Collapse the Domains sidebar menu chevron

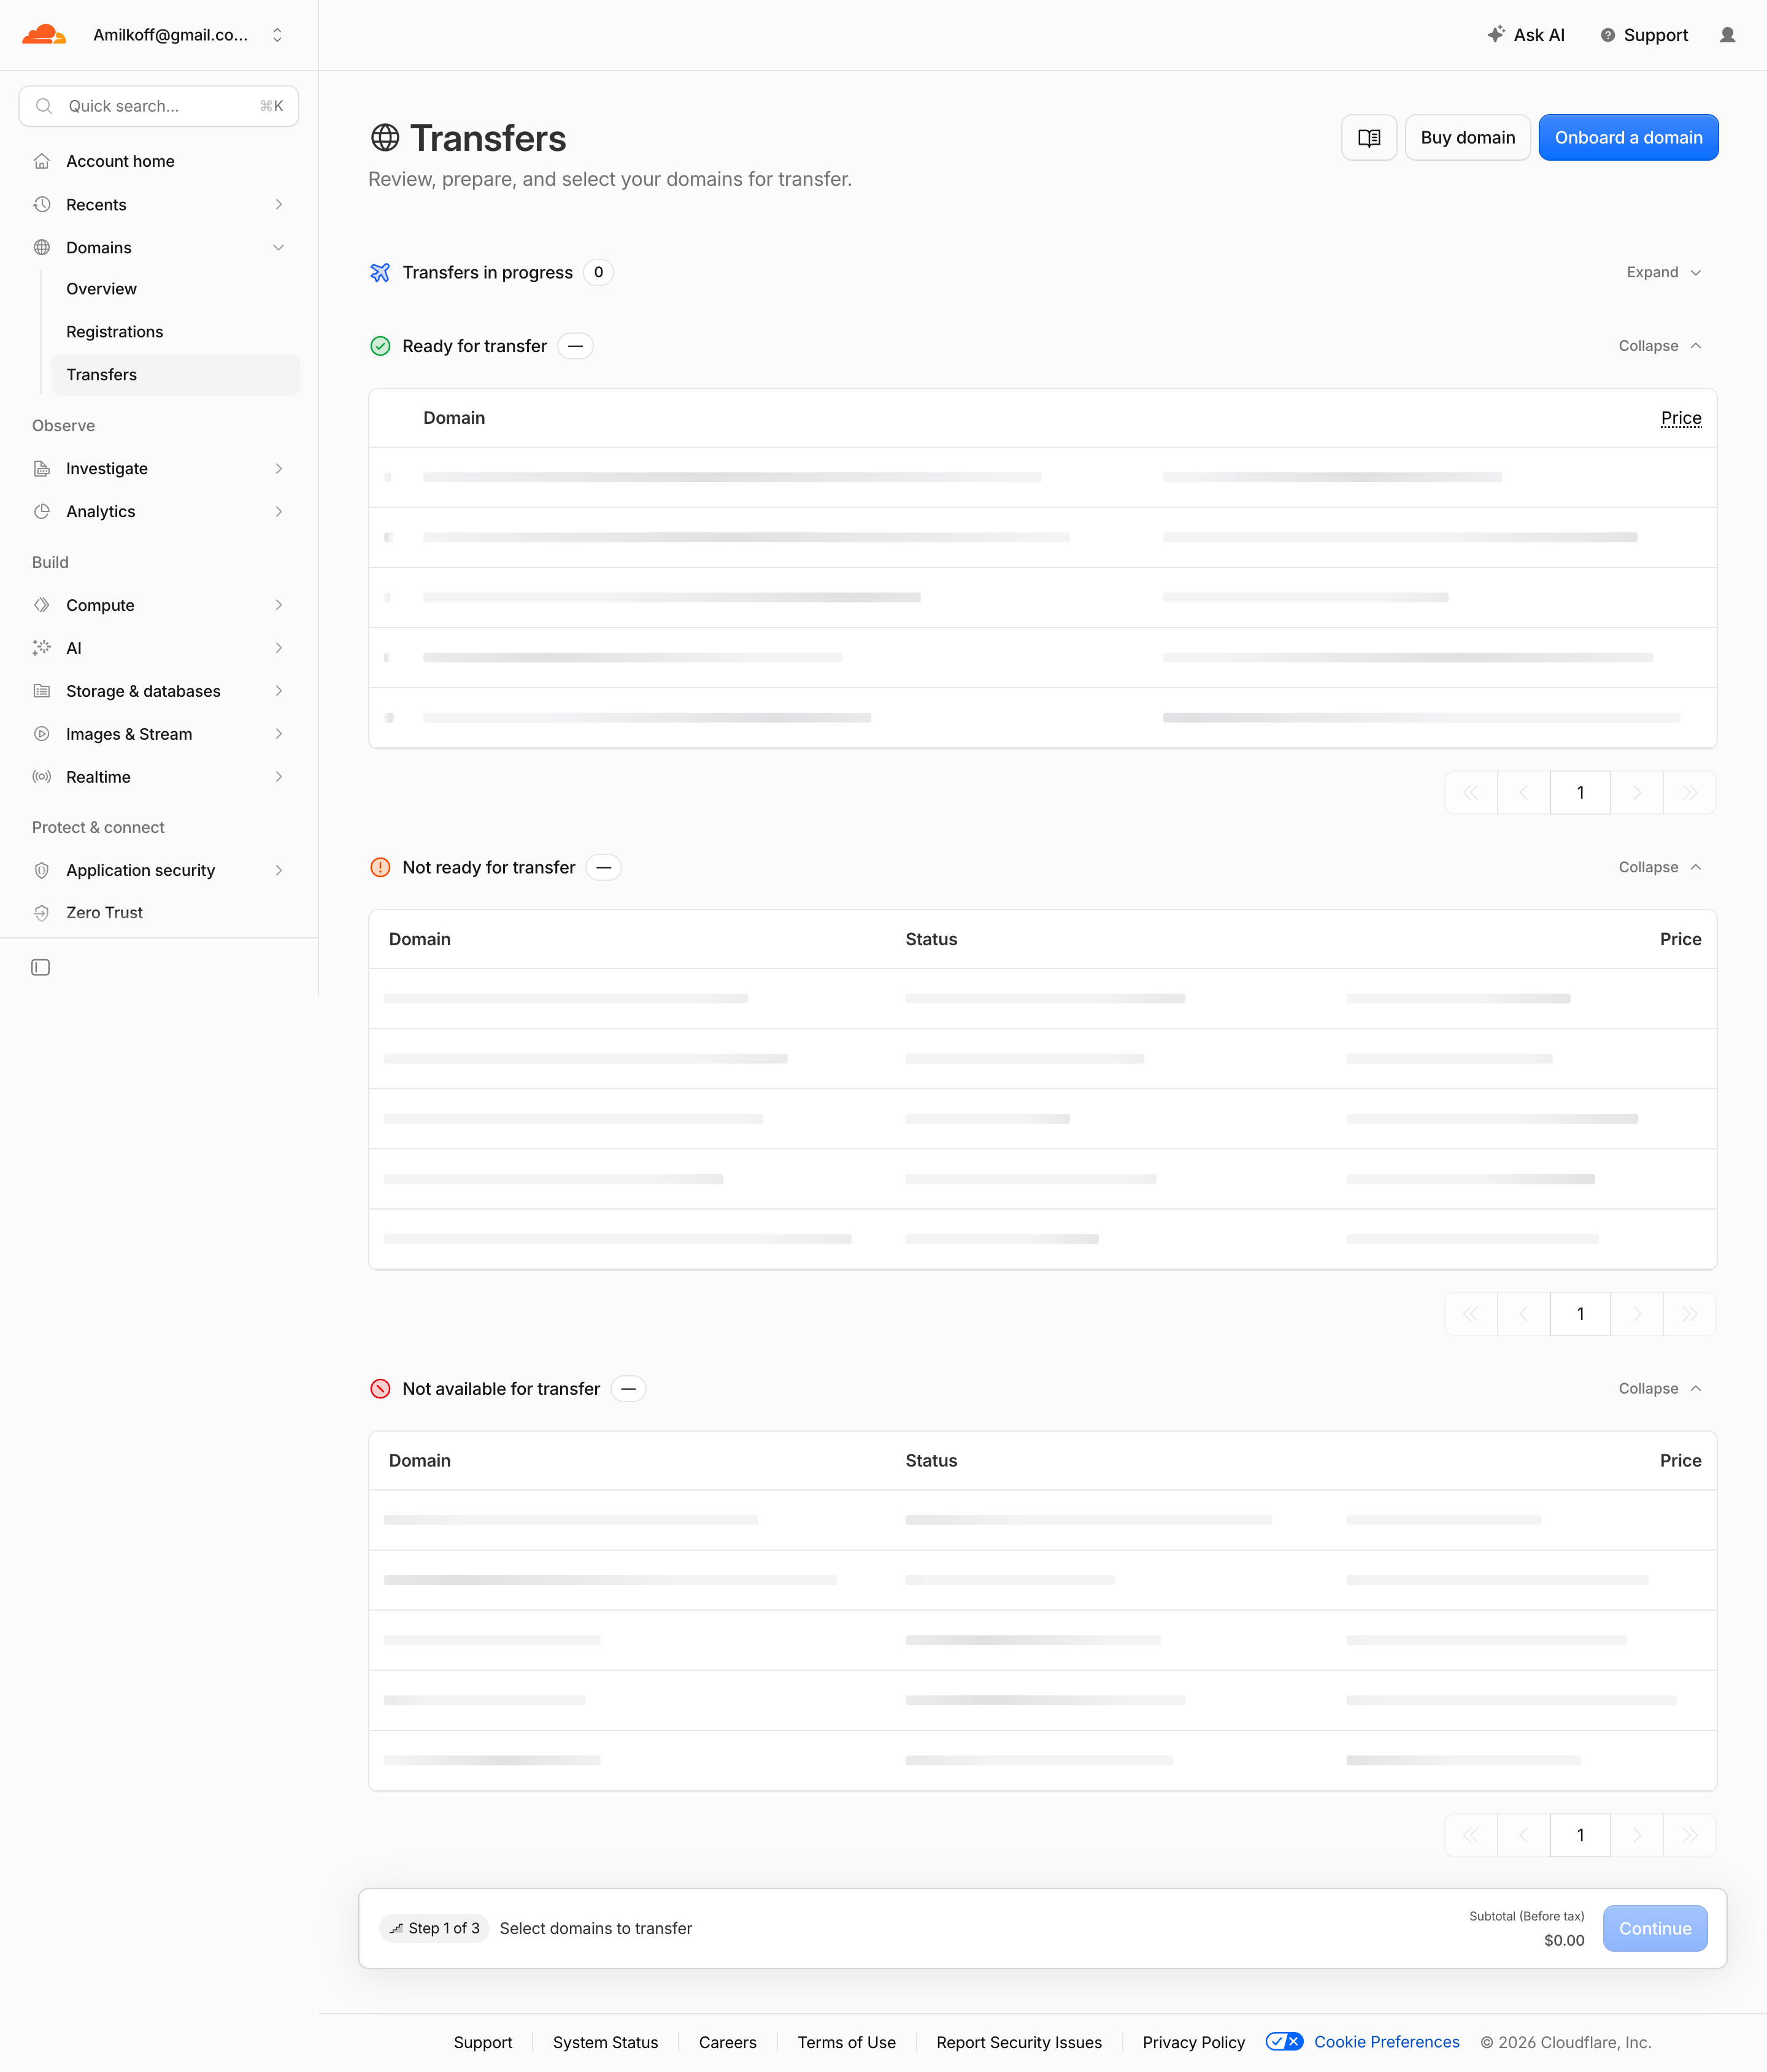pos(279,248)
